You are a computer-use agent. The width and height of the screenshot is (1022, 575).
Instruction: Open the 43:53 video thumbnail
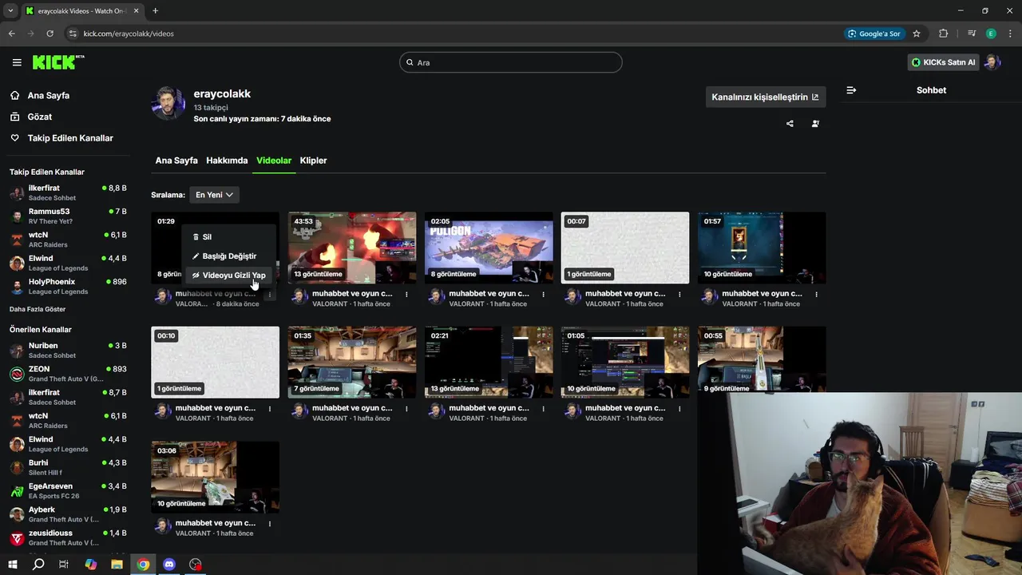pyautogui.click(x=352, y=248)
